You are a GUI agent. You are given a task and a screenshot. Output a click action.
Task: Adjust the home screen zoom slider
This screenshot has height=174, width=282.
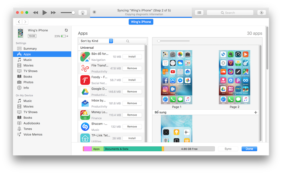click(x=173, y=41)
